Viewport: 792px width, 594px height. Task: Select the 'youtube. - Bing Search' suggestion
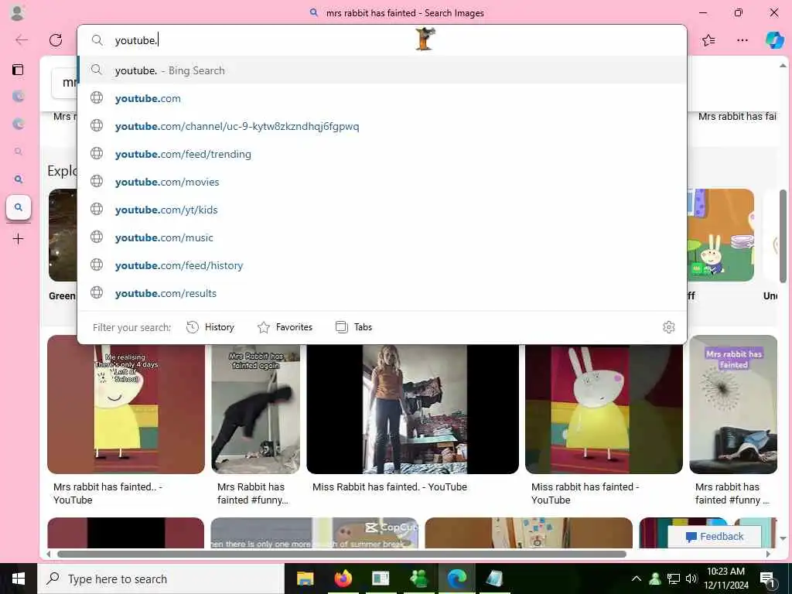click(x=382, y=70)
